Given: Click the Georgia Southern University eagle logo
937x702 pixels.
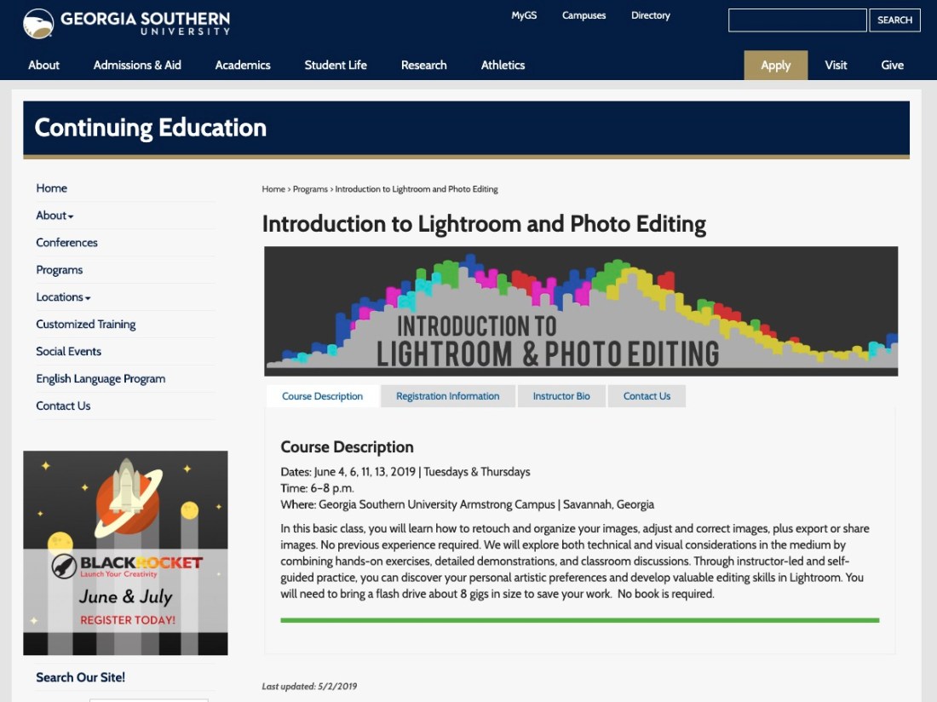Looking at the screenshot, I should point(38,23).
